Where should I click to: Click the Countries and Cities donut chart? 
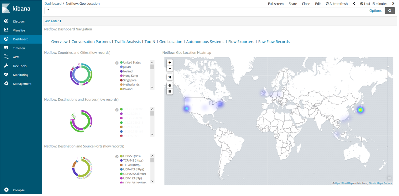click(x=81, y=74)
